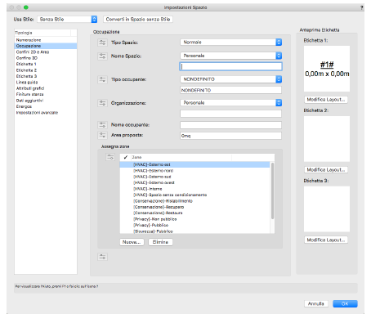Select zone (HVAC)-Esterno est

coord(195,164)
